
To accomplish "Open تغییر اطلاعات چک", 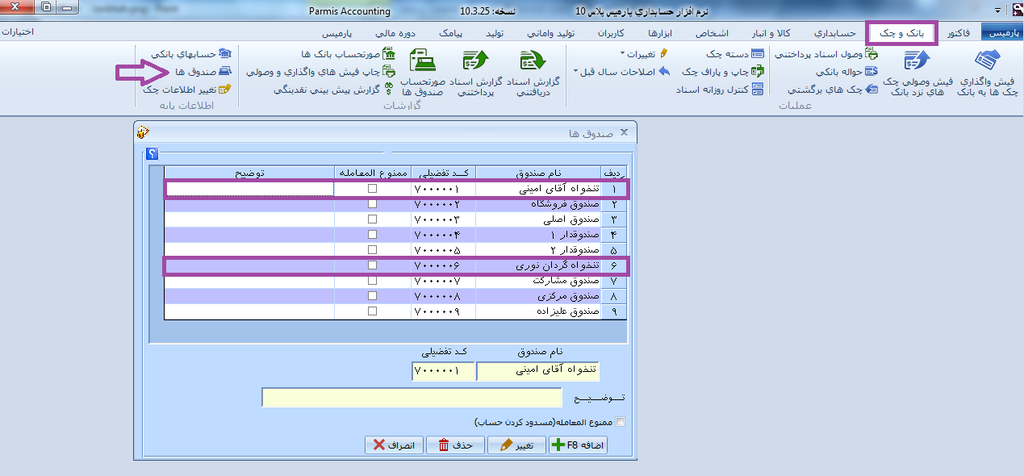I will point(186,90).
